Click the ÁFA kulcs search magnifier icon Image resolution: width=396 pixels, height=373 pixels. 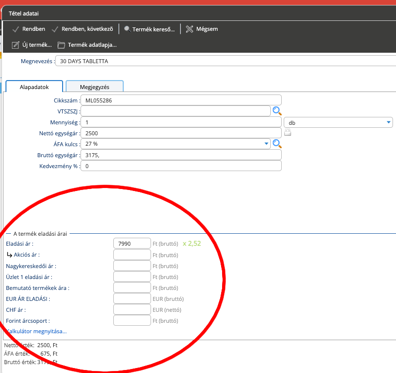pyautogui.click(x=277, y=144)
